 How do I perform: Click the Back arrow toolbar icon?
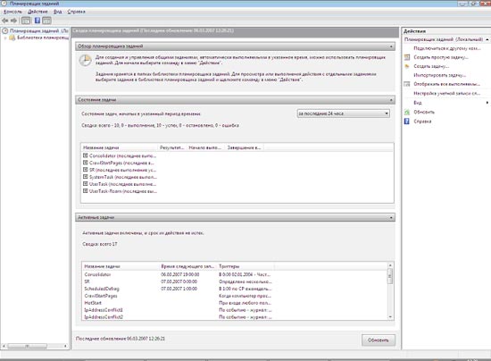(x=5, y=21)
